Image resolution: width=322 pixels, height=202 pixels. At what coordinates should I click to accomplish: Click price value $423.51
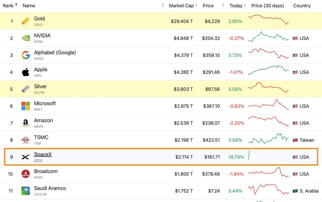click(x=211, y=140)
